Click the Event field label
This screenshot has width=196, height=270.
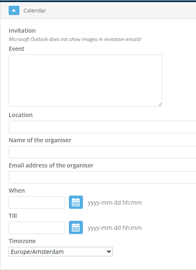click(17, 49)
